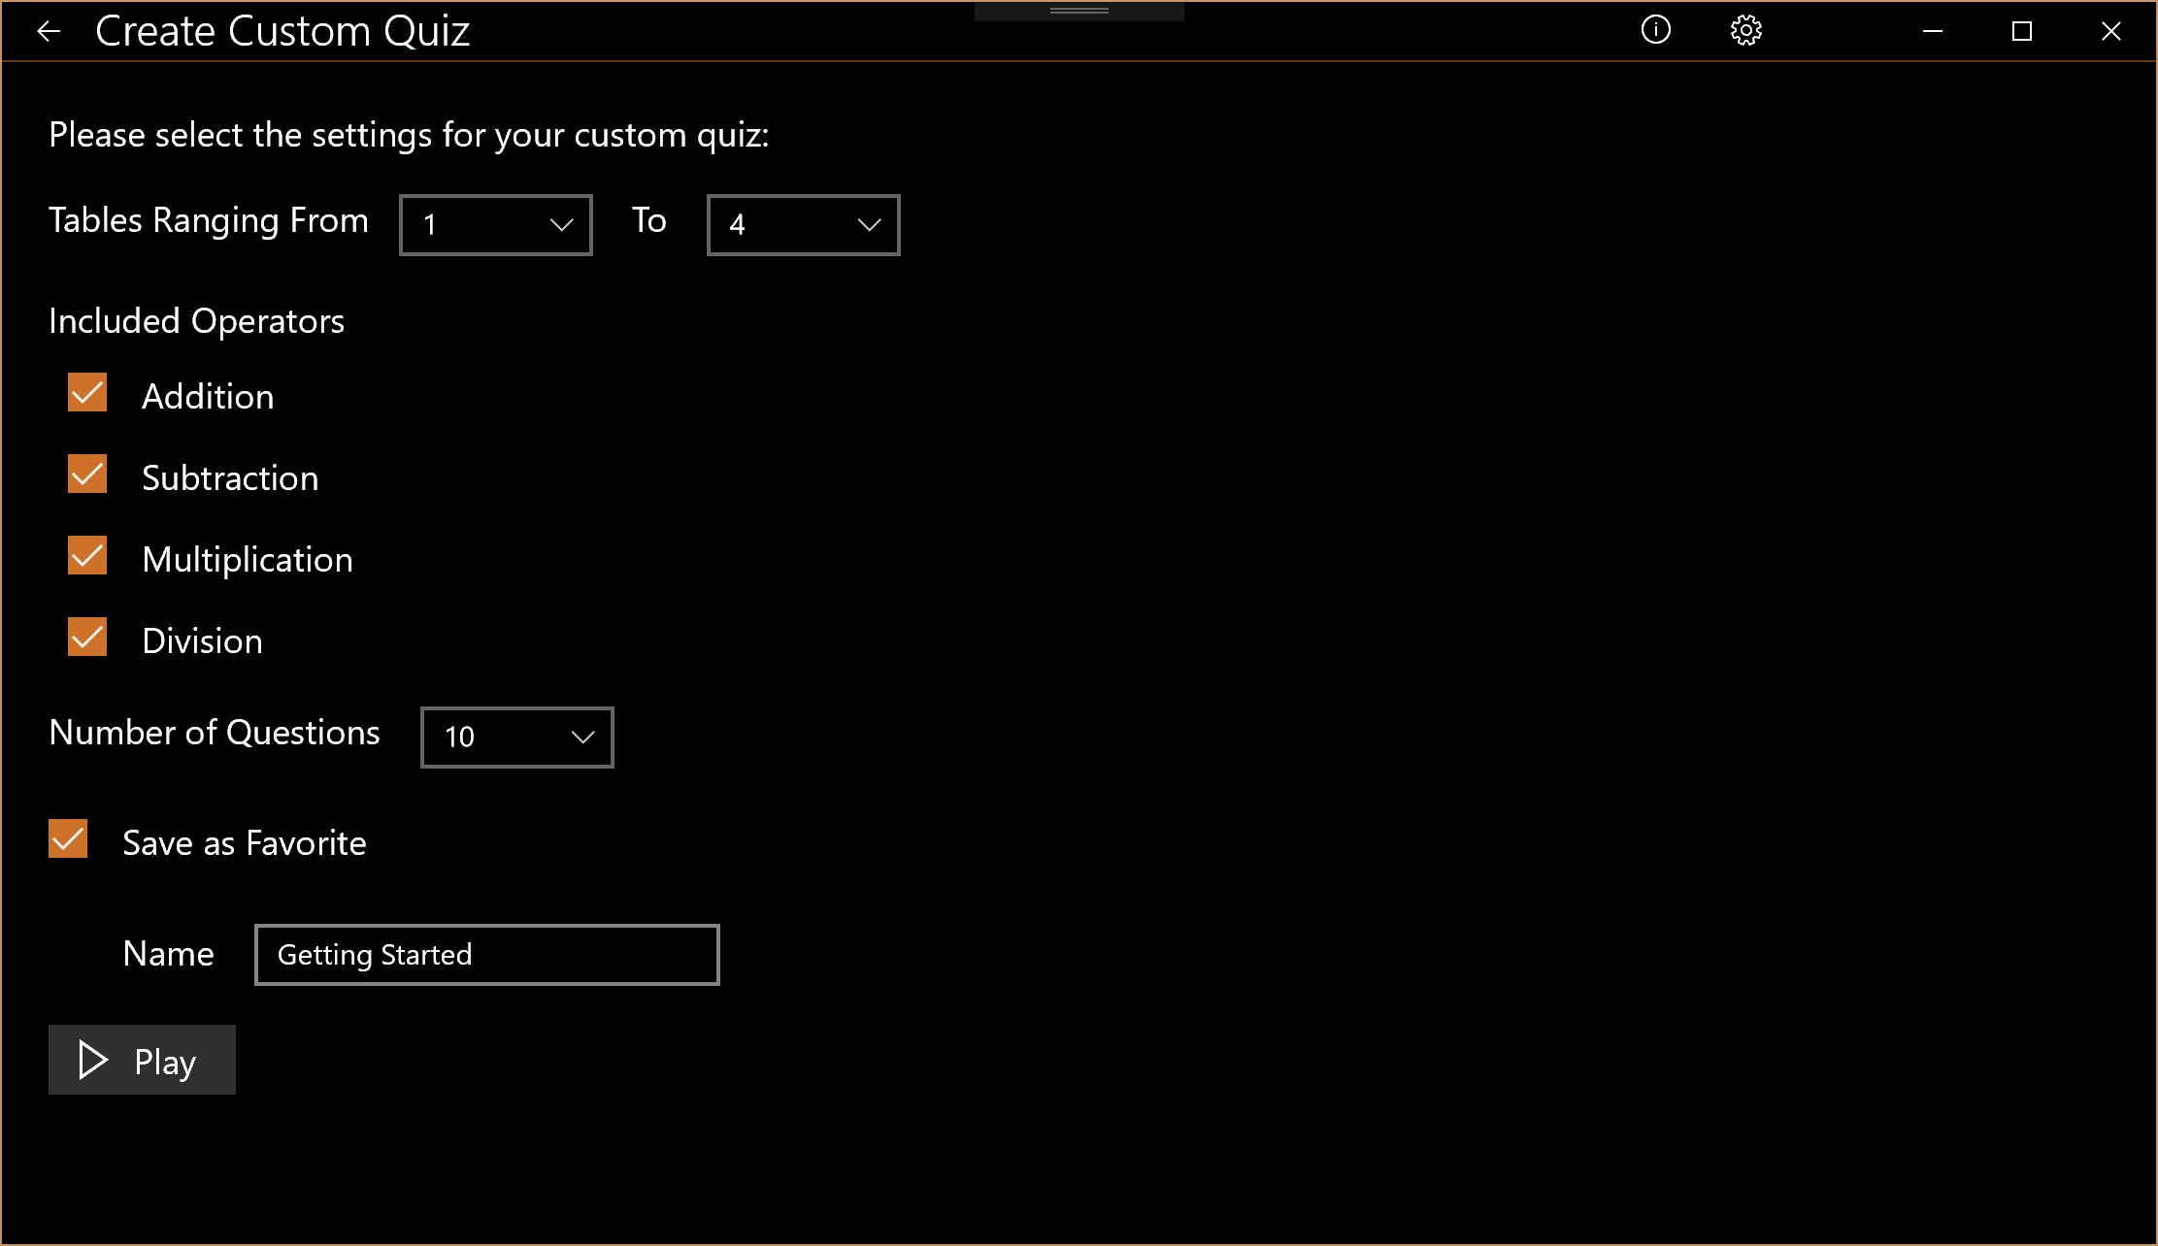Open Number of Questions dropdown
Image resolution: width=2158 pixels, height=1246 pixels.
[x=516, y=738]
